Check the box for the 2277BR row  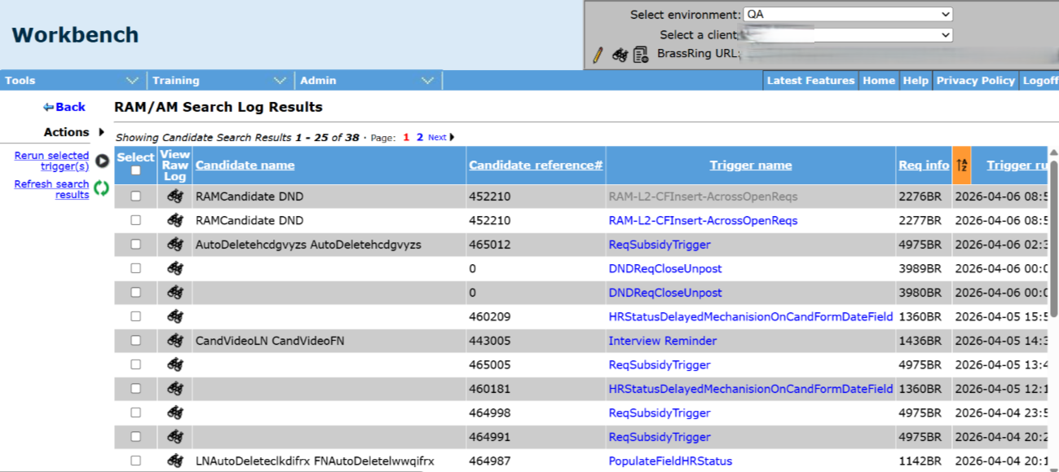(x=135, y=220)
